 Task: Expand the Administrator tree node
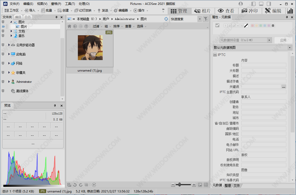point(9,82)
